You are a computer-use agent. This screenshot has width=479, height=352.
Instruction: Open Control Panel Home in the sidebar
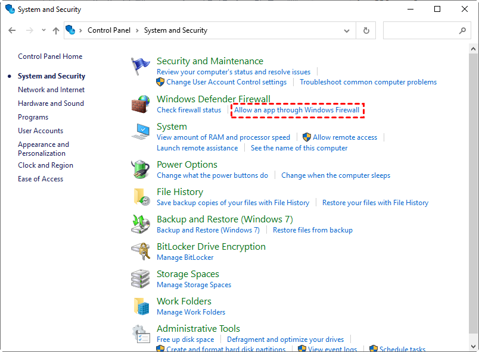coord(50,56)
